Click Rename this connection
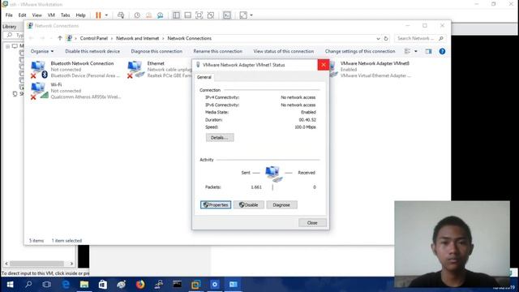The image size is (519, 292). click(x=218, y=51)
